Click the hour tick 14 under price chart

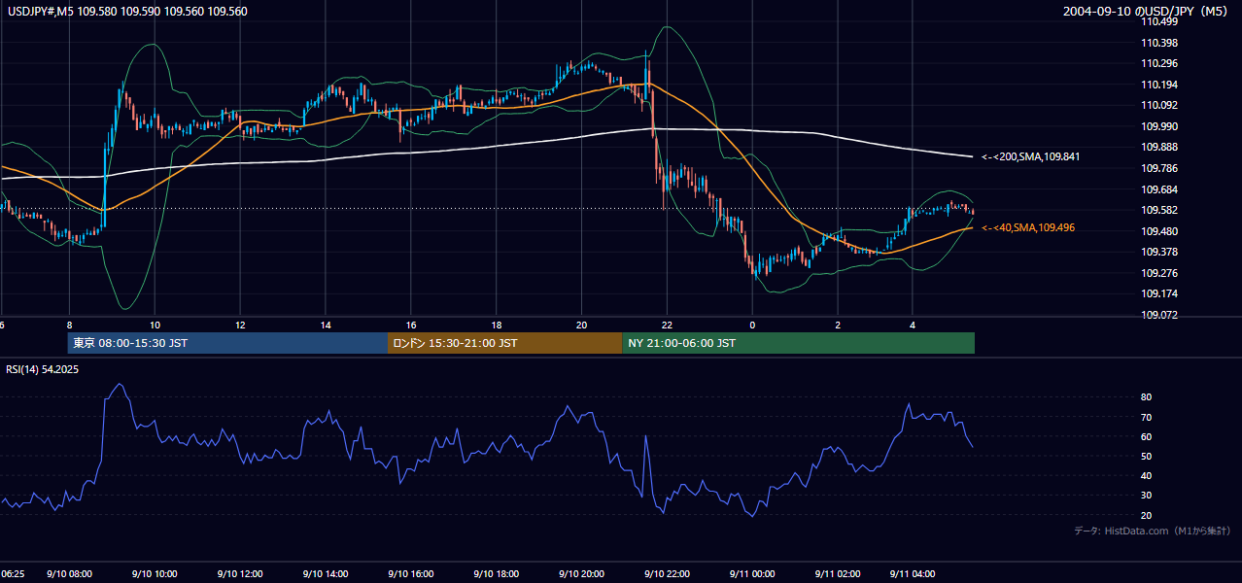click(326, 325)
